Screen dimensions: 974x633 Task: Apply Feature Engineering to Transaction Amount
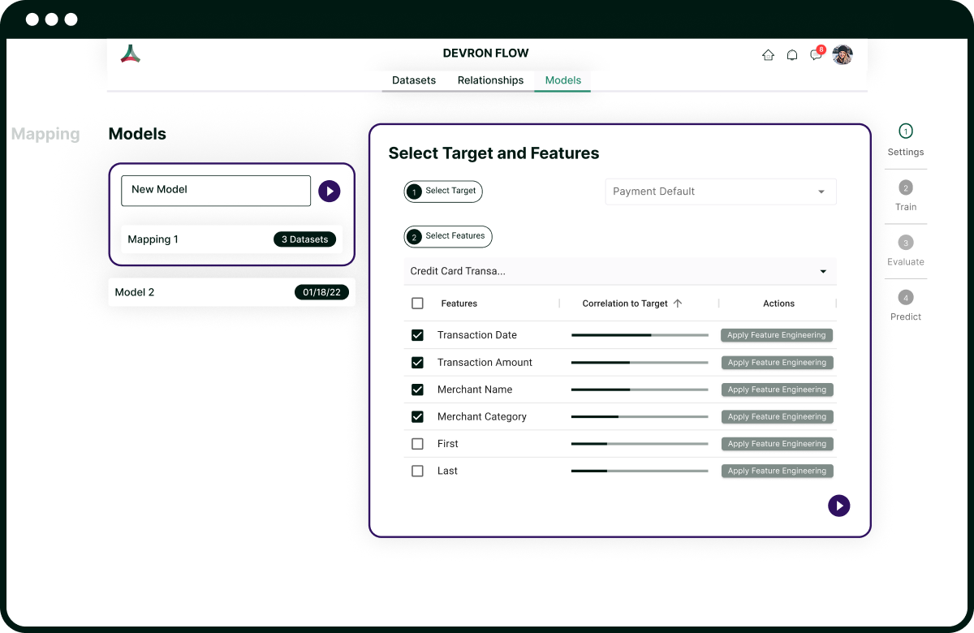[x=777, y=363]
